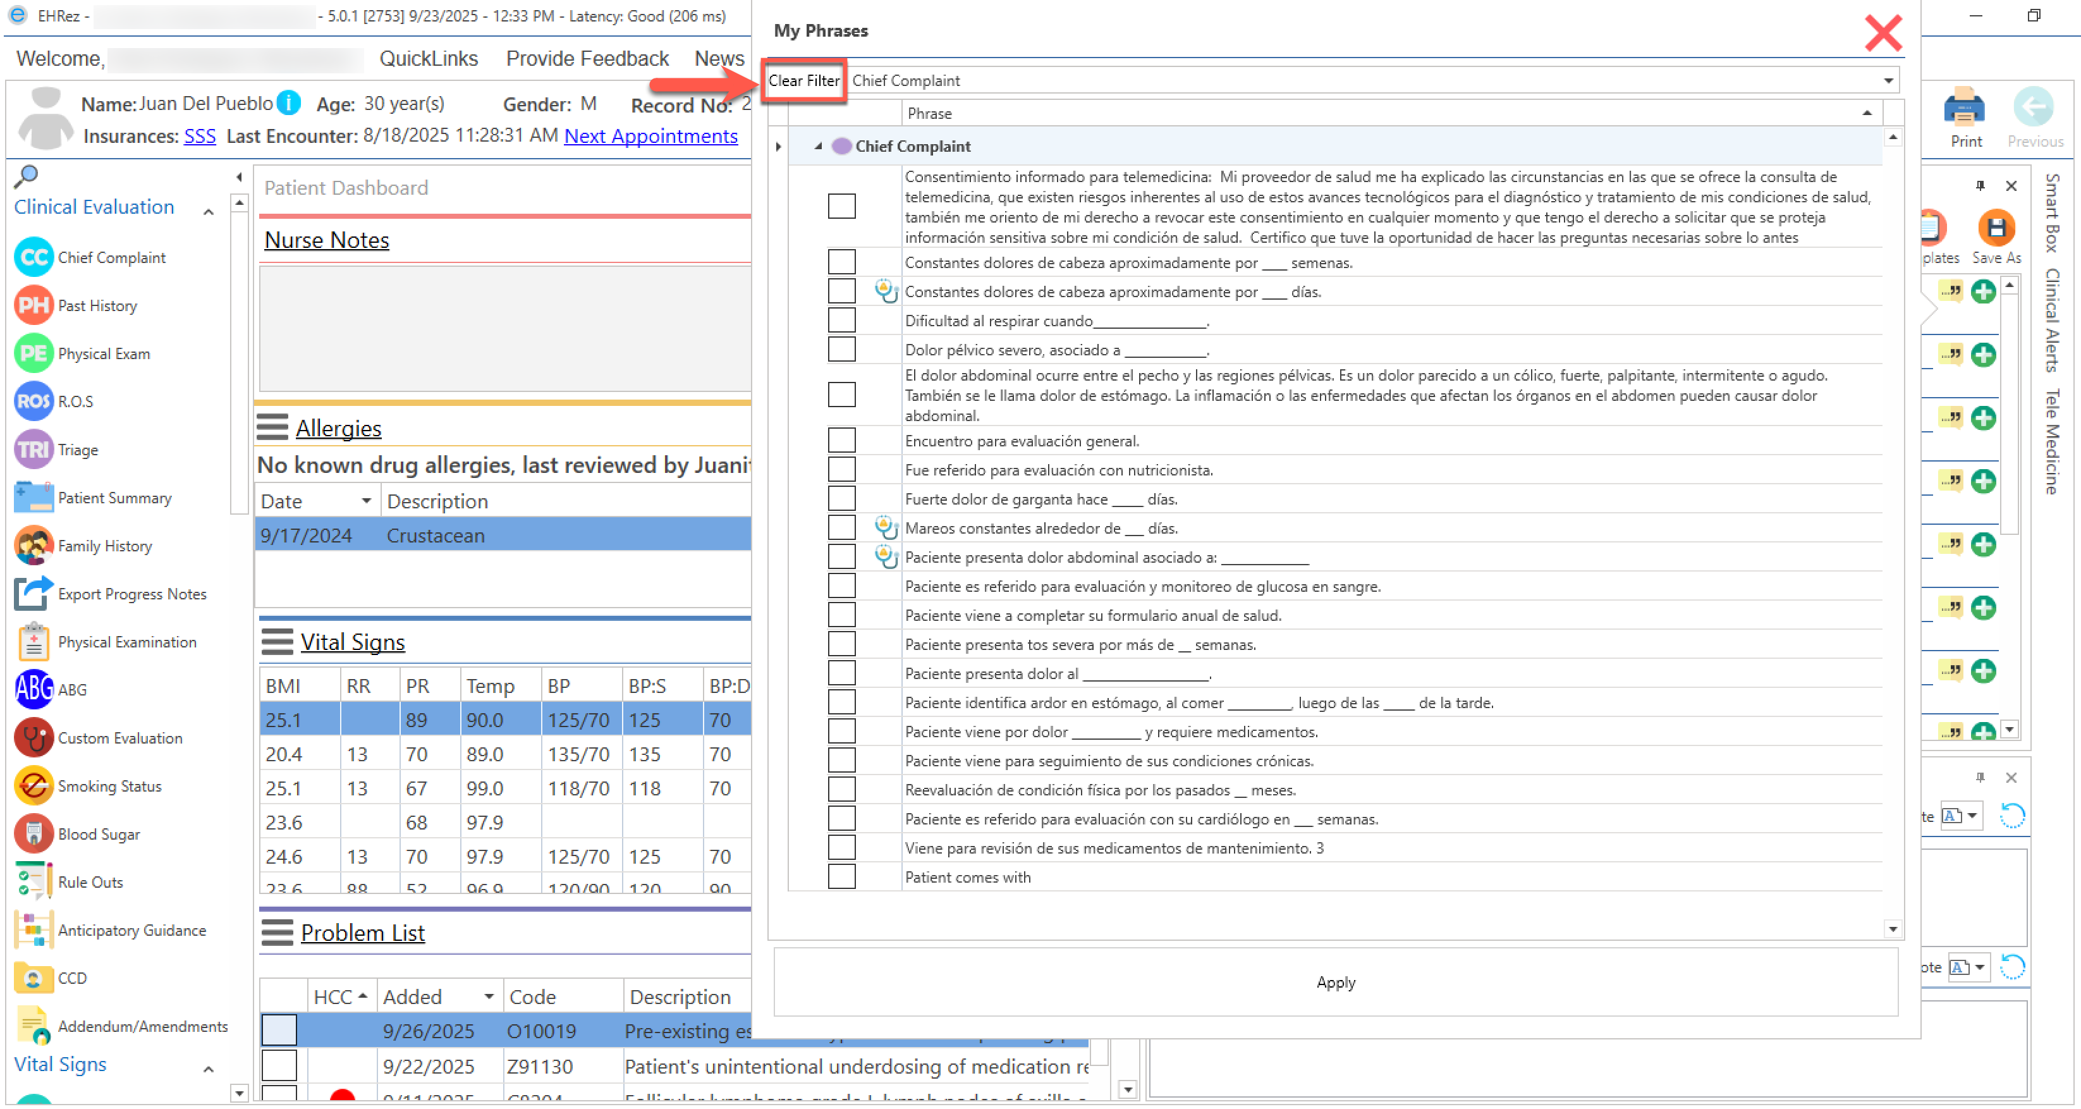This screenshot has width=2081, height=1109.
Task: Open the Next Appointments link
Action: click(x=650, y=136)
